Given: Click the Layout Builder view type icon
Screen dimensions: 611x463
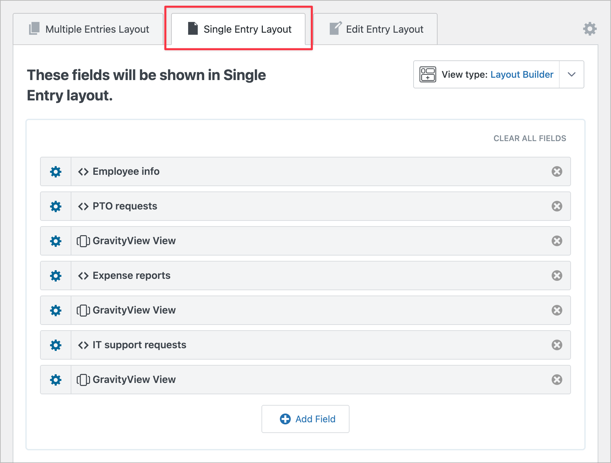Looking at the screenshot, I should [428, 74].
